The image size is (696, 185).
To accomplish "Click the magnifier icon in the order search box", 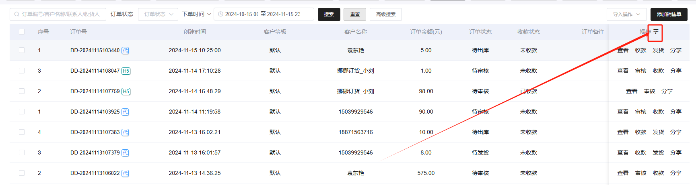I will point(16,14).
